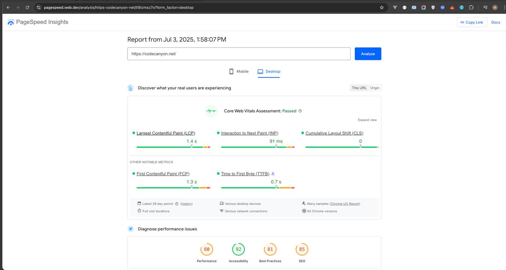This screenshot has width=506, height=270.
Task: Select the Desktop tab
Action: tap(269, 71)
